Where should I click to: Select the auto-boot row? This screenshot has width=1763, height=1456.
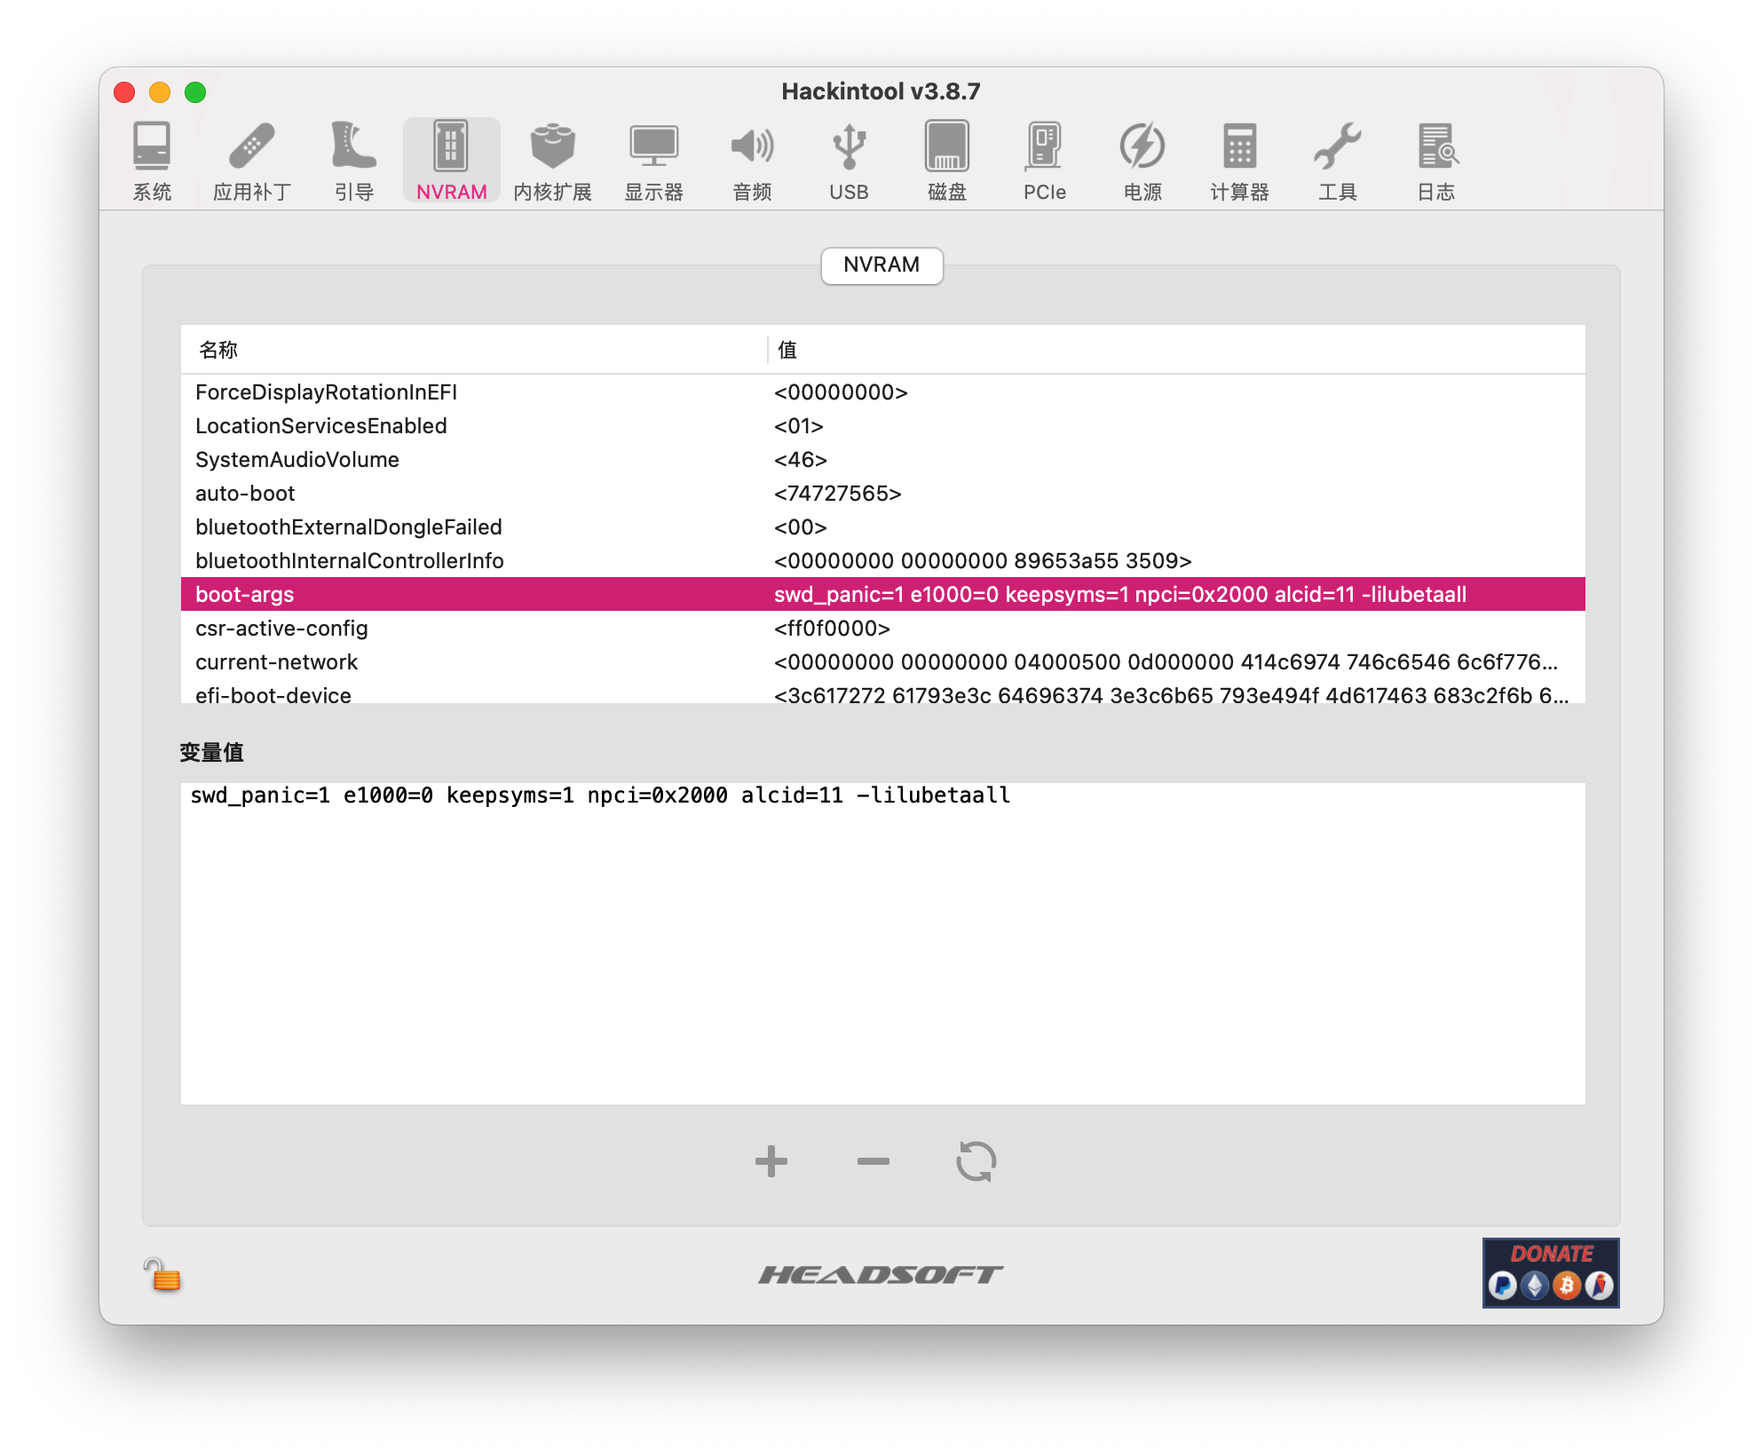coord(883,494)
